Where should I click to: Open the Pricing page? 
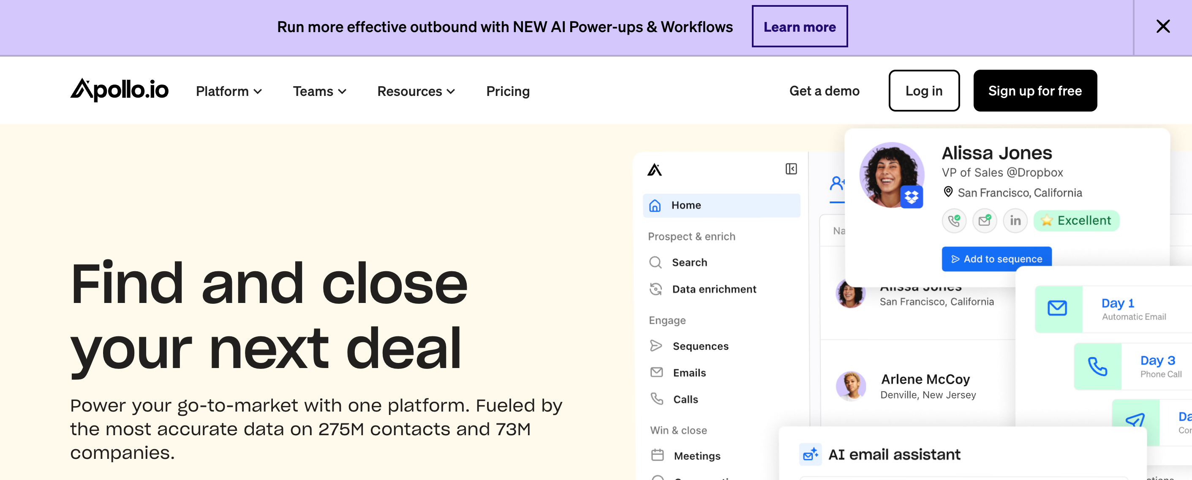508,91
